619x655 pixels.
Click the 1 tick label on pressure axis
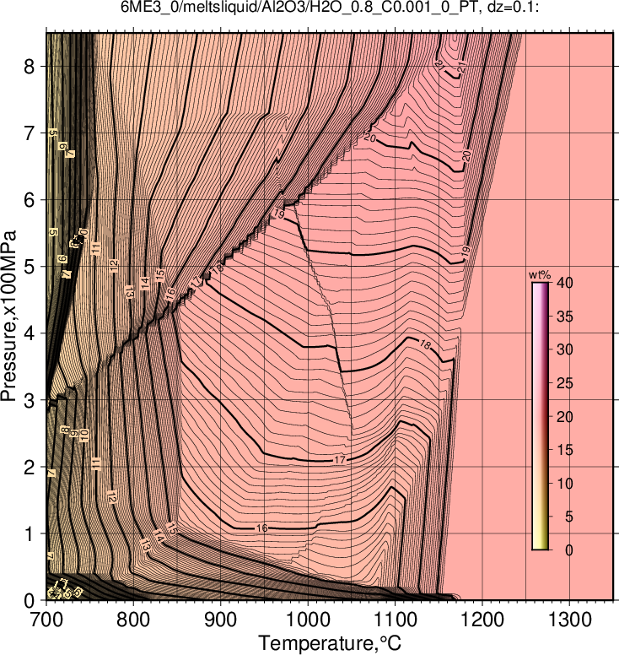pos(30,533)
